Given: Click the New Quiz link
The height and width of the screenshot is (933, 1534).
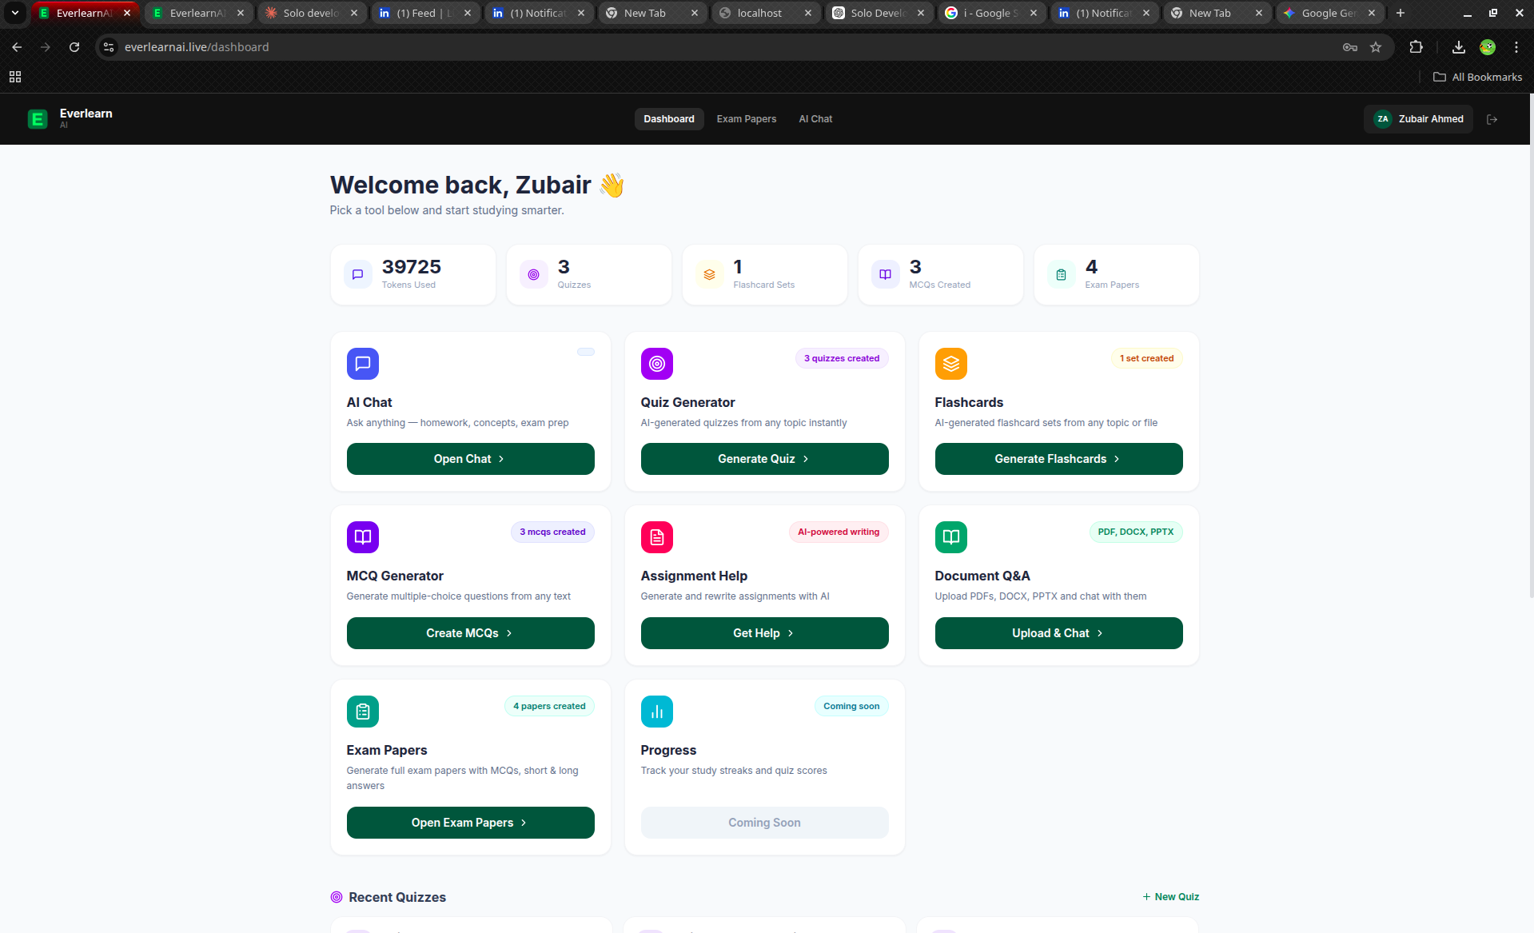Looking at the screenshot, I should pyautogui.click(x=1171, y=897).
